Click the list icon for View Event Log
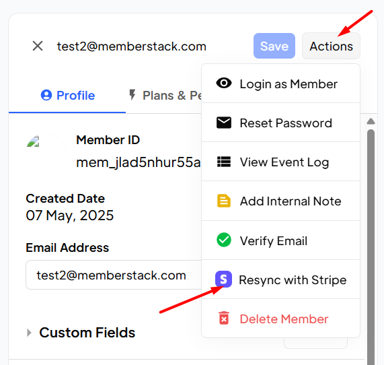Screen dimensions: 384x365 [224, 162]
